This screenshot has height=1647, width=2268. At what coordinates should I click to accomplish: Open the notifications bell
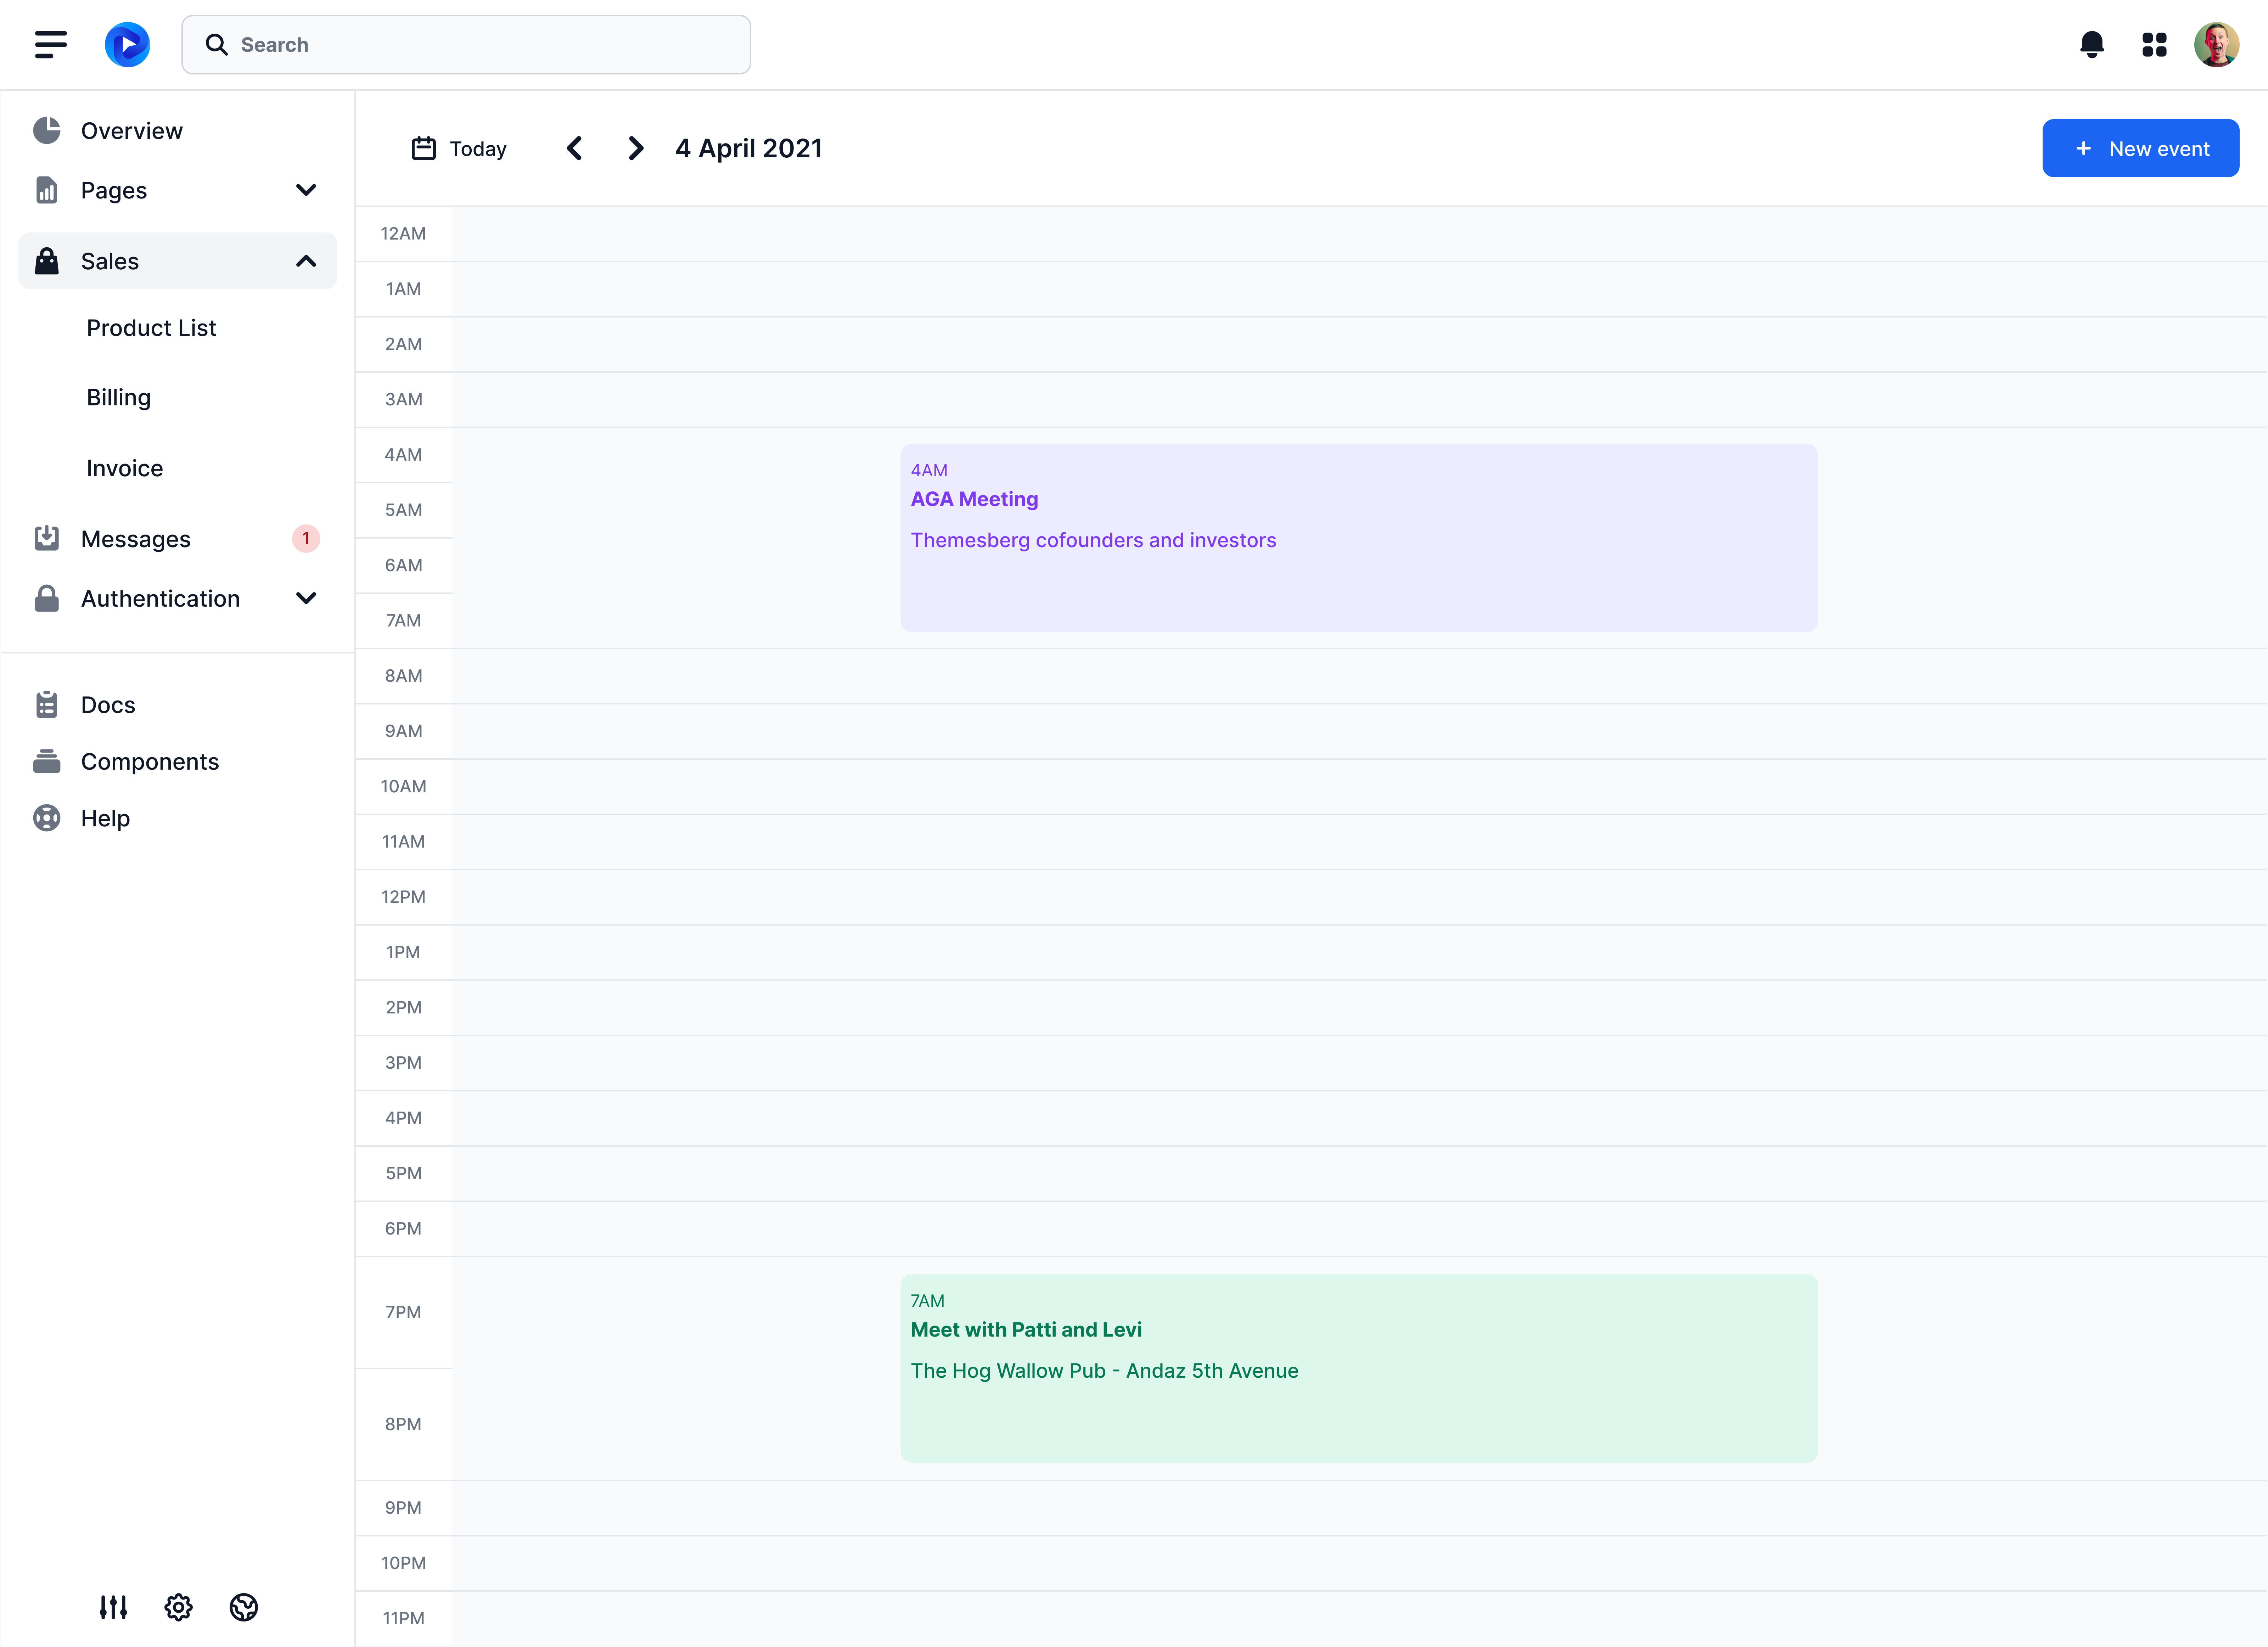tap(2091, 44)
